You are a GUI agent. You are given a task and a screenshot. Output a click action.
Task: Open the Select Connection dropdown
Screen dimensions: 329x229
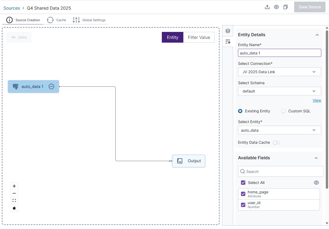pyautogui.click(x=279, y=72)
